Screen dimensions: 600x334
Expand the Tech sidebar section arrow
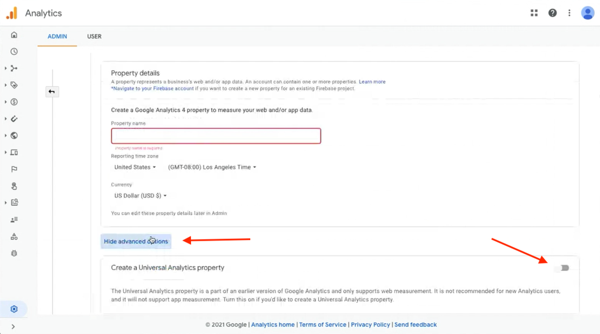pyautogui.click(x=6, y=152)
